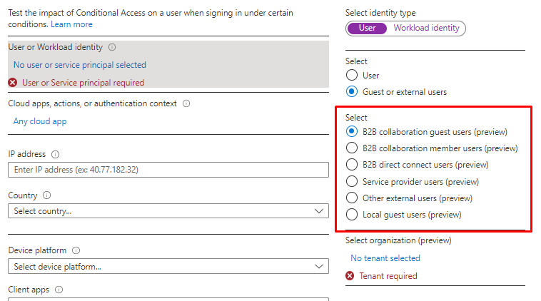Screen dimensions: 541x301
Task: Click the Client apps info icon
Action: click(x=59, y=290)
